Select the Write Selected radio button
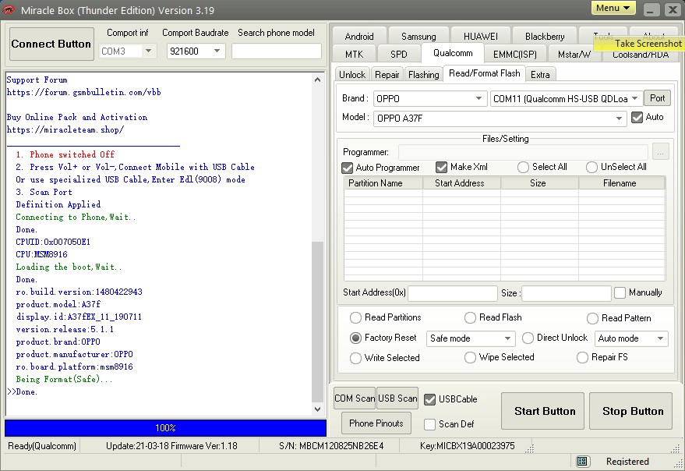This screenshot has height=471, width=685. [x=355, y=358]
